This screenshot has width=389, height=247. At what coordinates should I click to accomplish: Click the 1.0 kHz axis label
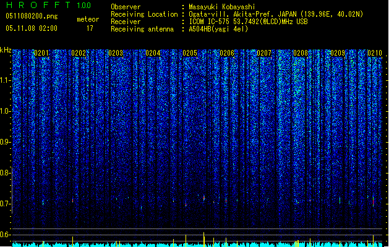pyautogui.click(x=5, y=111)
